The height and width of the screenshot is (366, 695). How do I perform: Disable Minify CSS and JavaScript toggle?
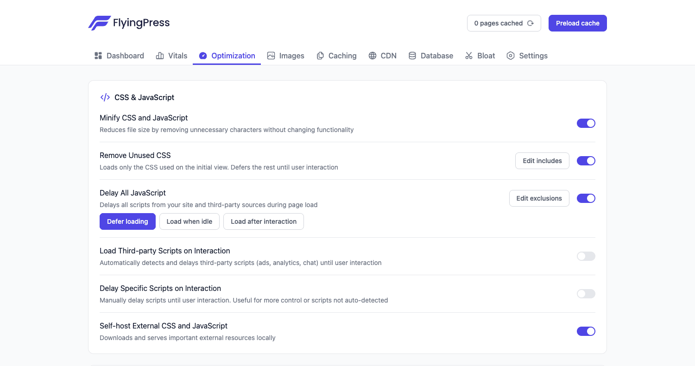586,123
